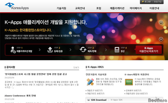Open the 회원가입 link
Image resolution: width=168 pixels, height=103 pixels.
pyautogui.click(x=158, y=2)
